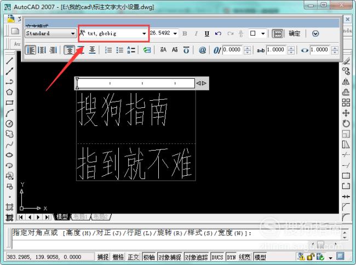Align text to top

click(x=70, y=50)
